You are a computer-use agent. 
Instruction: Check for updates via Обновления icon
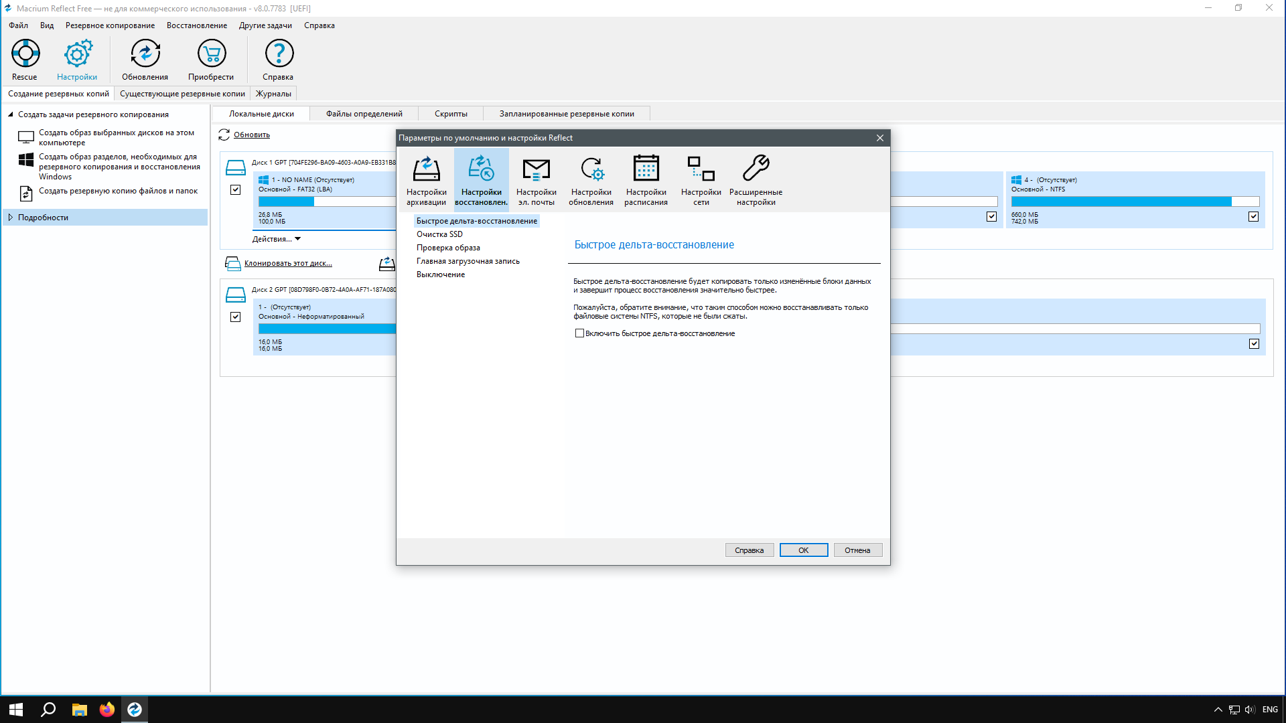point(145,60)
